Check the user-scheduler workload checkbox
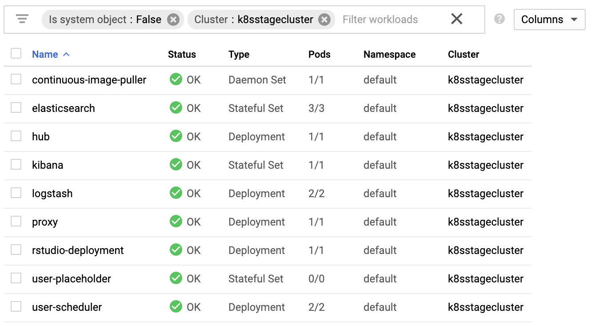The width and height of the screenshot is (591, 333). pos(16,307)
